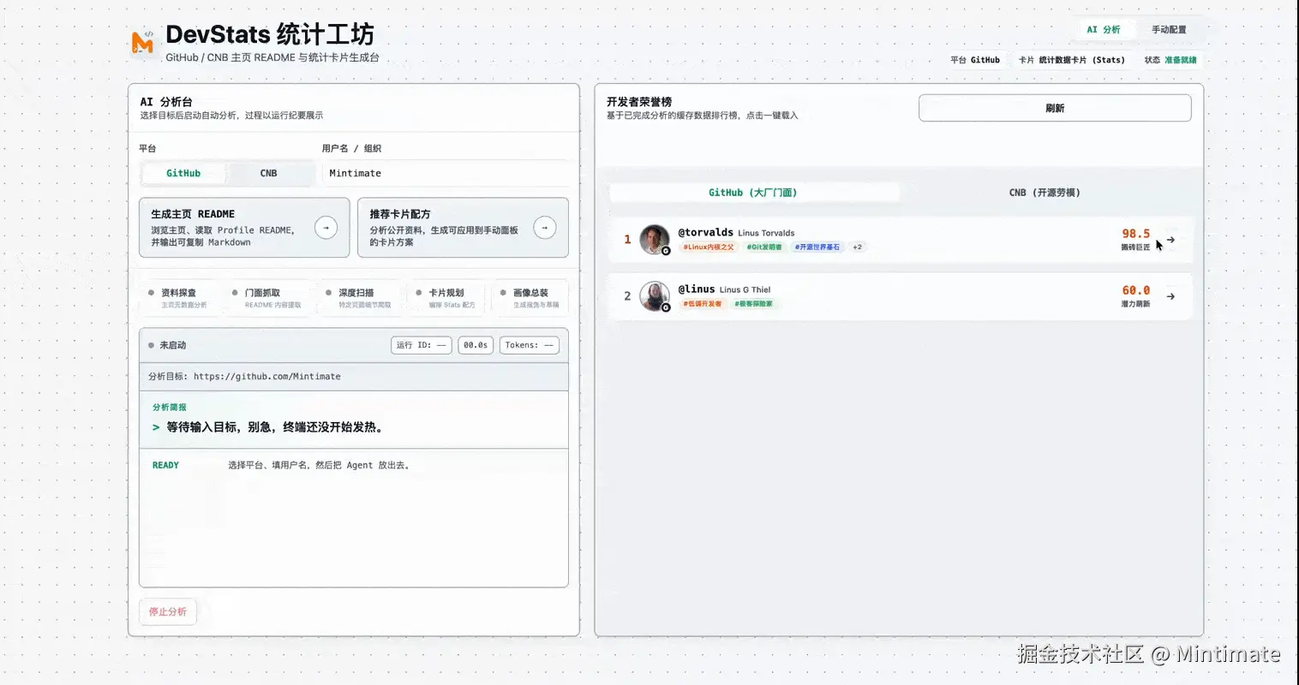Click the 准备就绪 status text
The image size is (1299, 685).
click(x=1181, y=60)
